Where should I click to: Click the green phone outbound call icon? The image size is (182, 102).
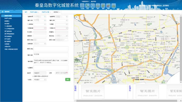coord(87,5)
